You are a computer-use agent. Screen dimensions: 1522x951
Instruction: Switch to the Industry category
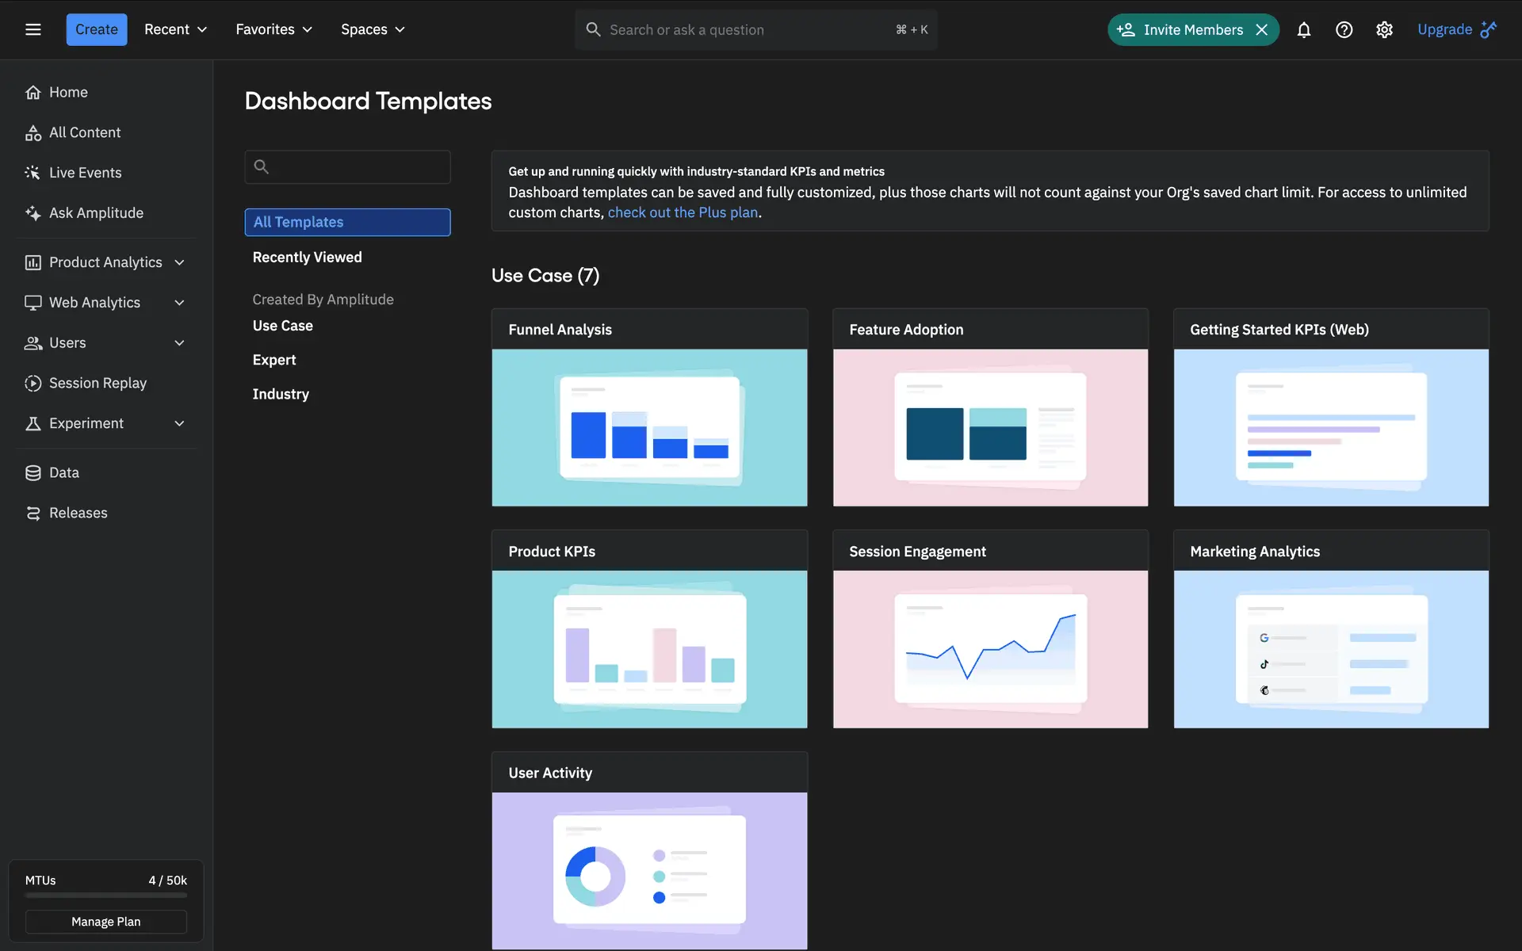tap(281, 394)
